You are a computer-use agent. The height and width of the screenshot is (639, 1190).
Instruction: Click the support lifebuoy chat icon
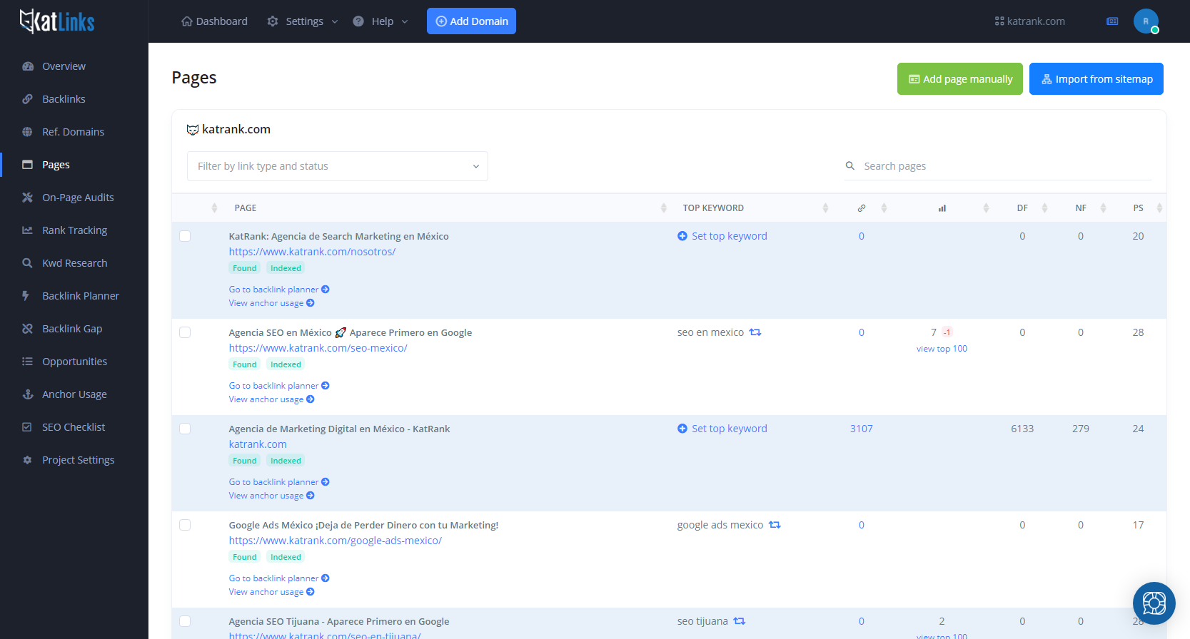[1154, 603]
